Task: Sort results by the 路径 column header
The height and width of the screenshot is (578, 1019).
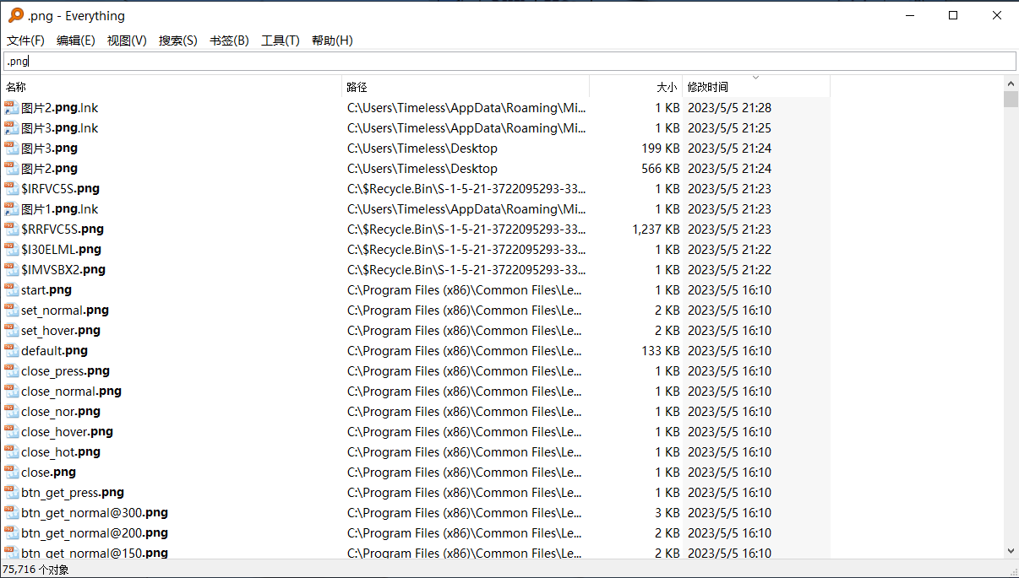Action: pyautogui.click(x=466, y=87)
